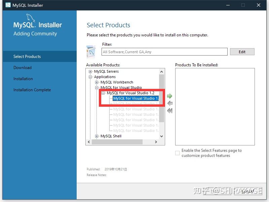Open the Select Products step

40,56
